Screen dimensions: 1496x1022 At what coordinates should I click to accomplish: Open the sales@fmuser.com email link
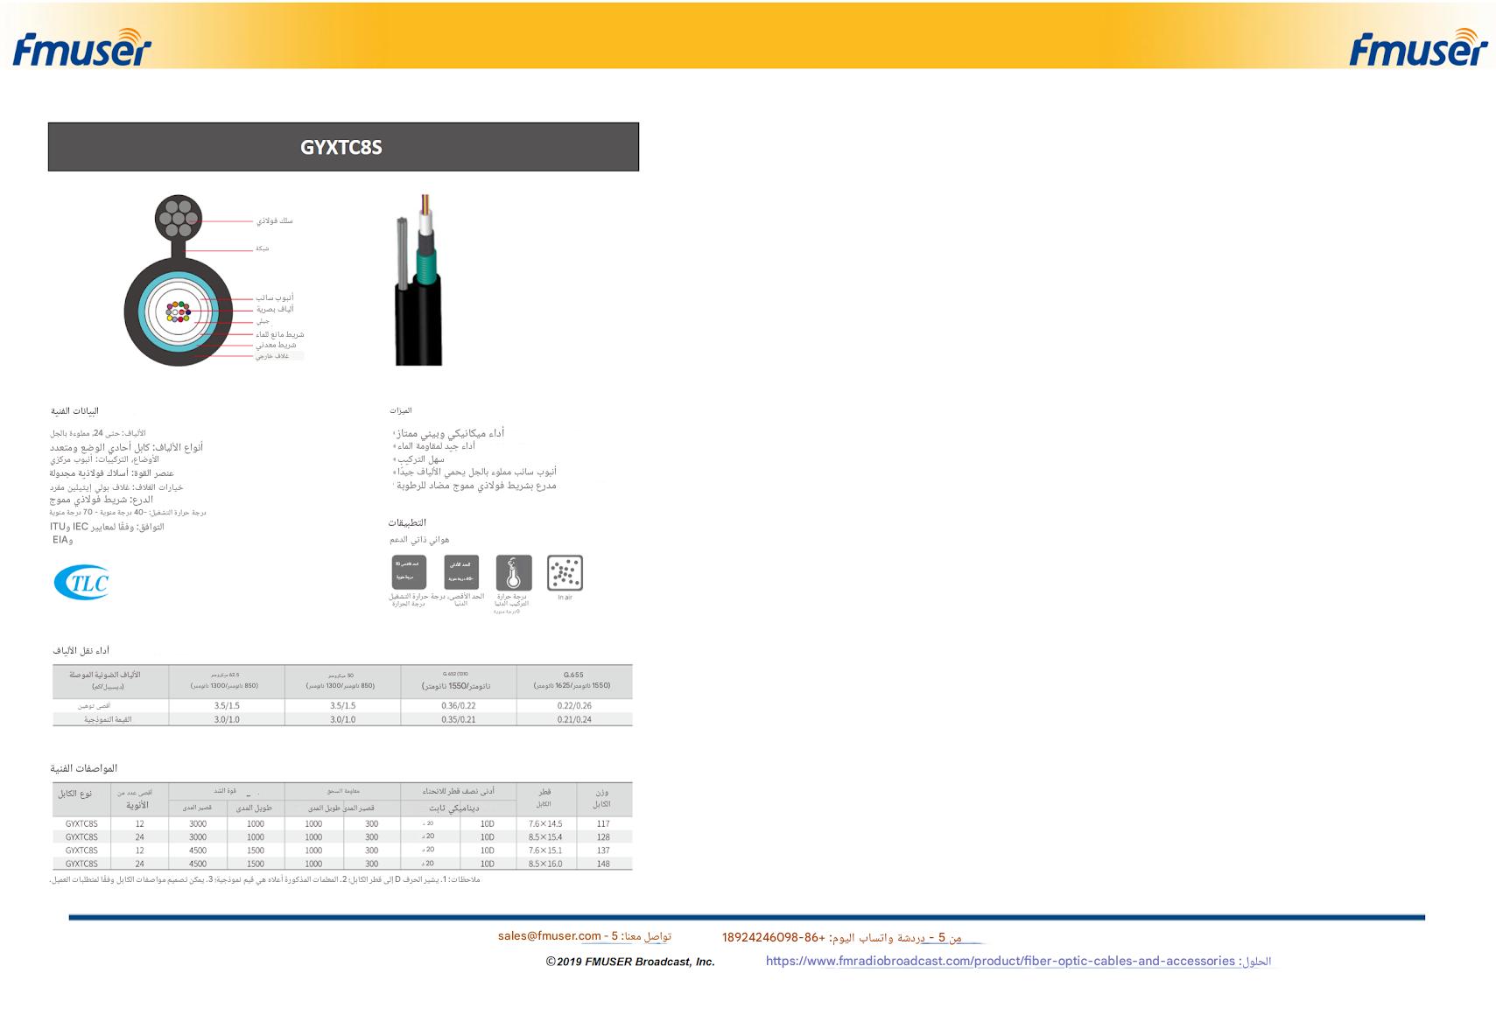click(550, 936)
